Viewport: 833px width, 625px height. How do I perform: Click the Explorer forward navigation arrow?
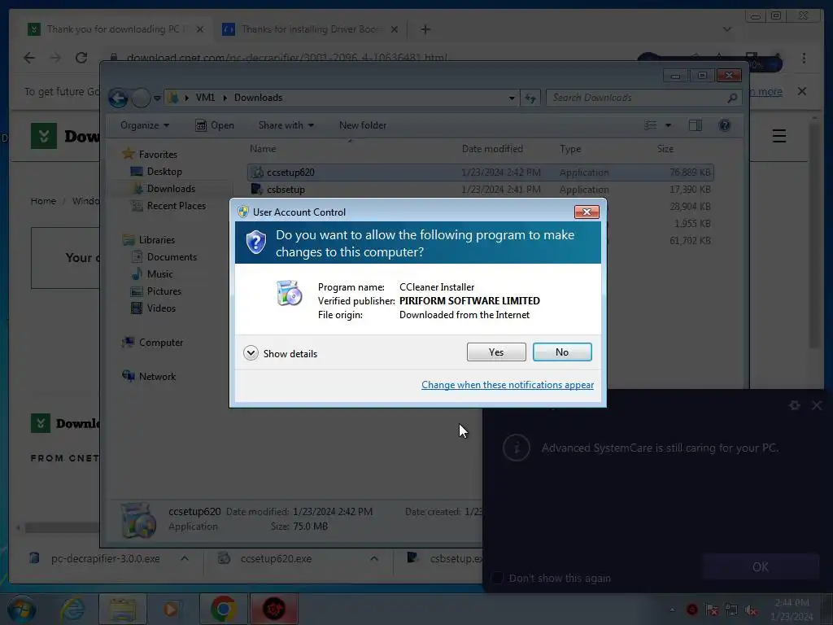141,98
